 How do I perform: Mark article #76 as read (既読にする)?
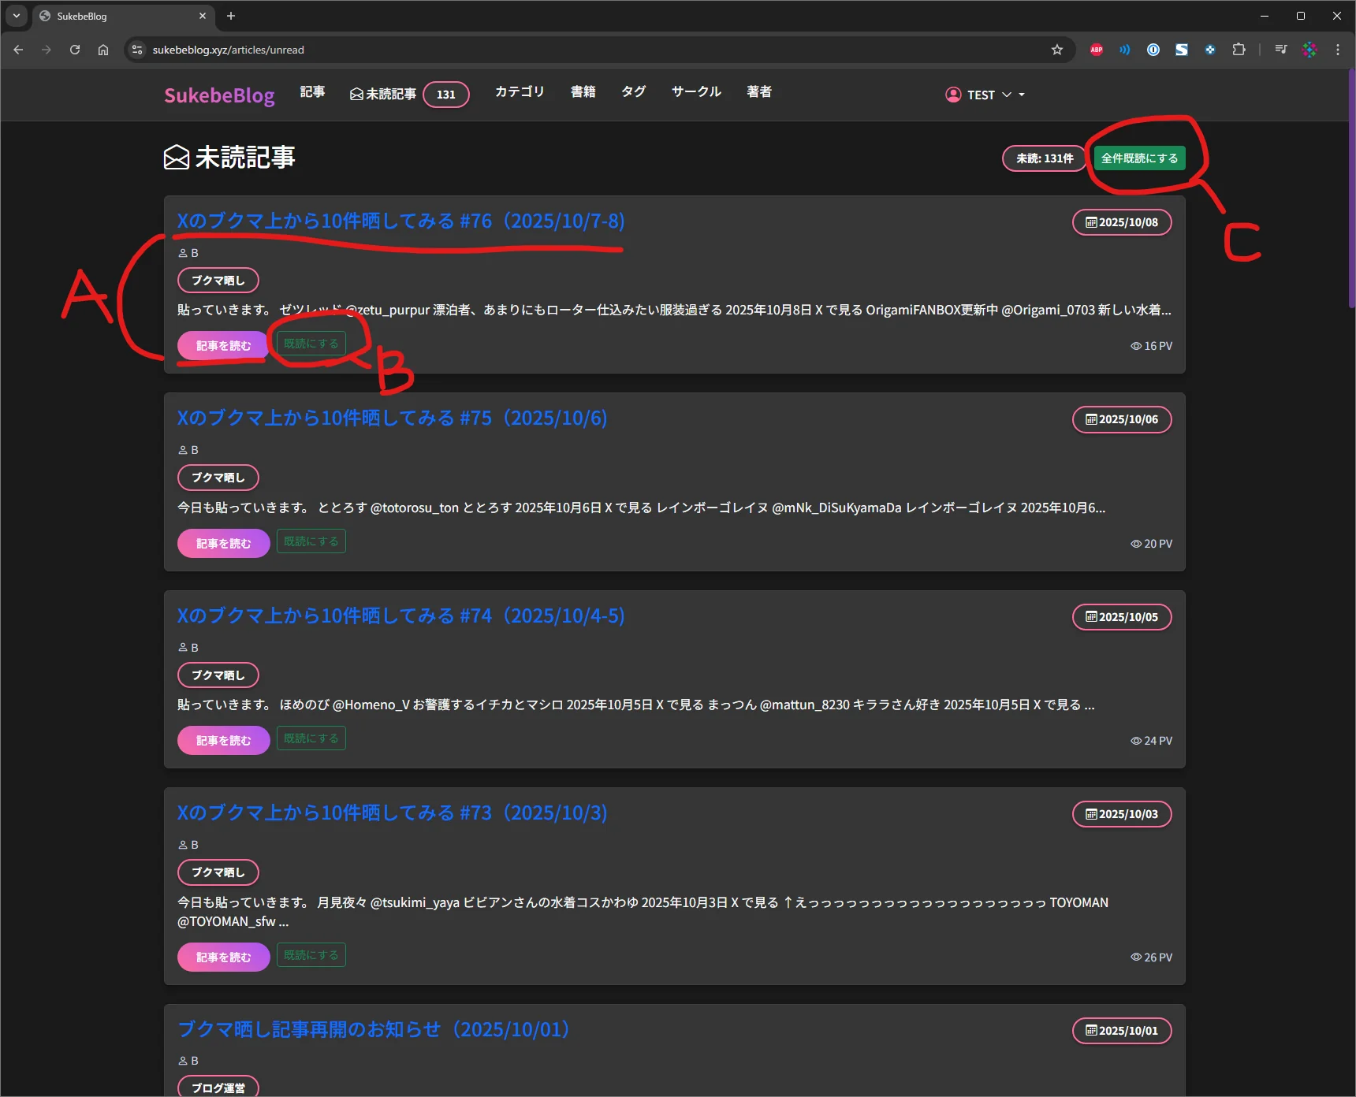(311, 344)
